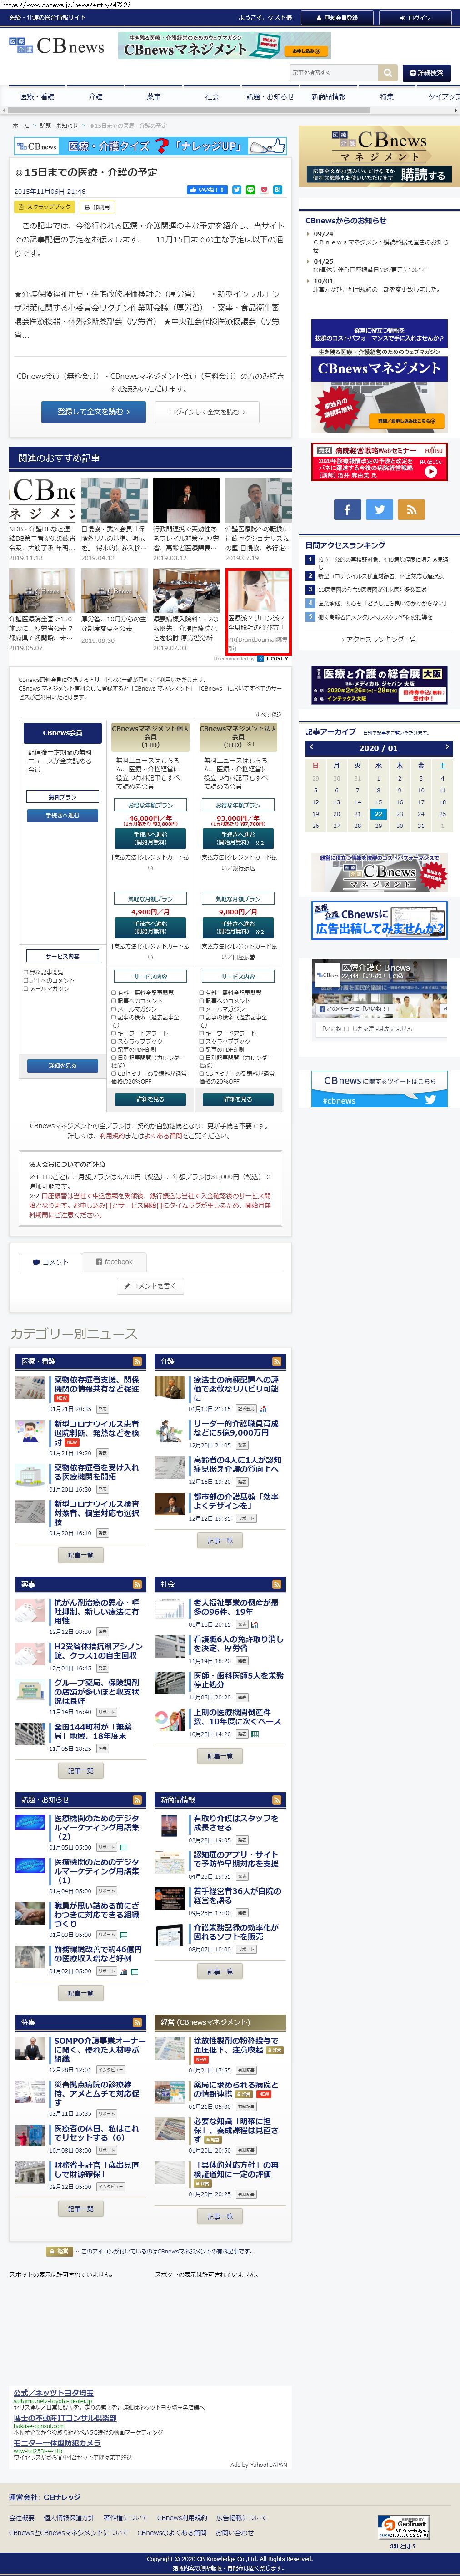Open the orange RSS feed icon
Screen dimensions: 460x2576
click(x=411, y=509)
